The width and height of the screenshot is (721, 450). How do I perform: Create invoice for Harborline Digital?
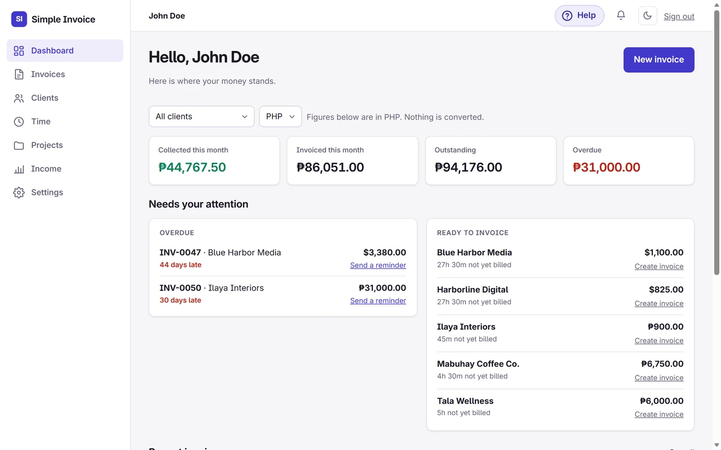pos(659,303)
